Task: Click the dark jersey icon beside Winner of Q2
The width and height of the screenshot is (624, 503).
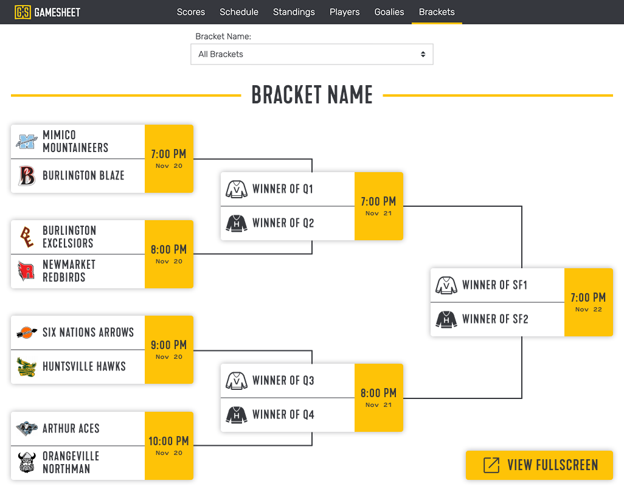Action: point(237,223)
